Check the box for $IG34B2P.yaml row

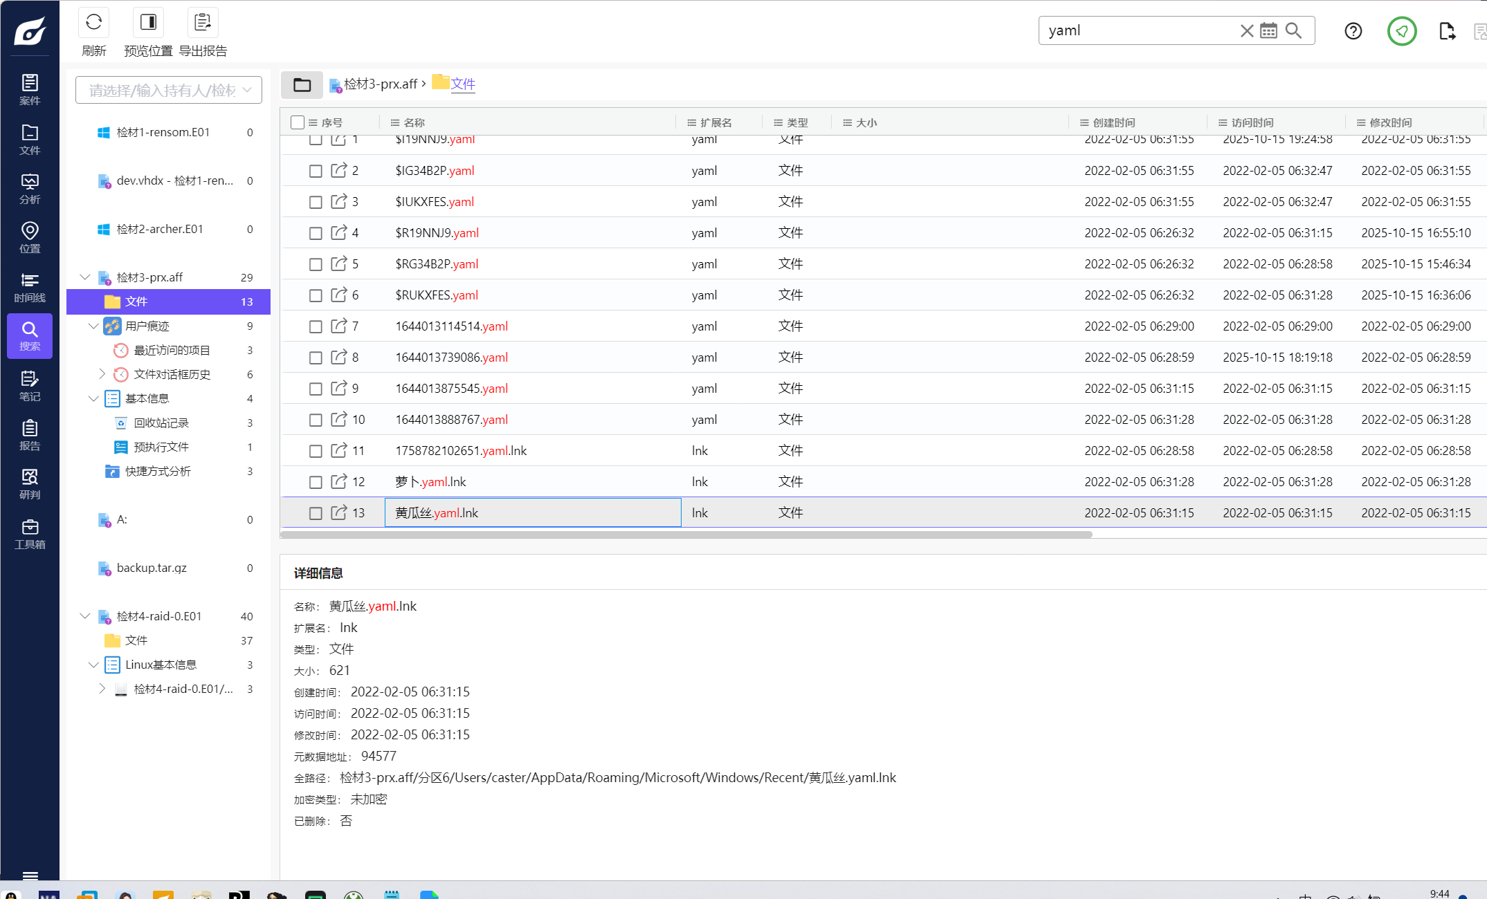pyautogui.click(x=316, y=171)
